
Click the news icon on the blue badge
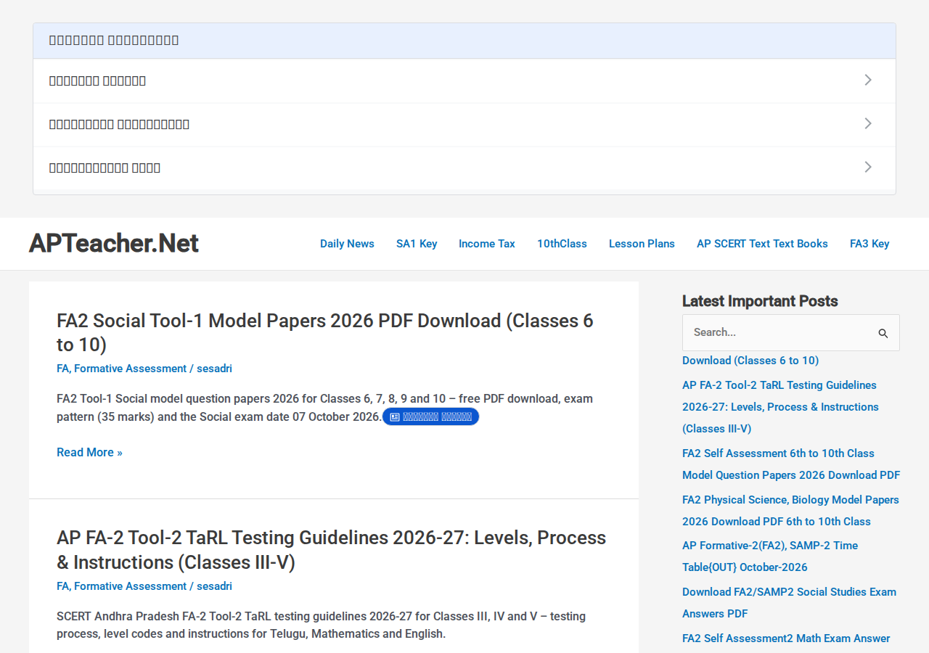(395, 416)
